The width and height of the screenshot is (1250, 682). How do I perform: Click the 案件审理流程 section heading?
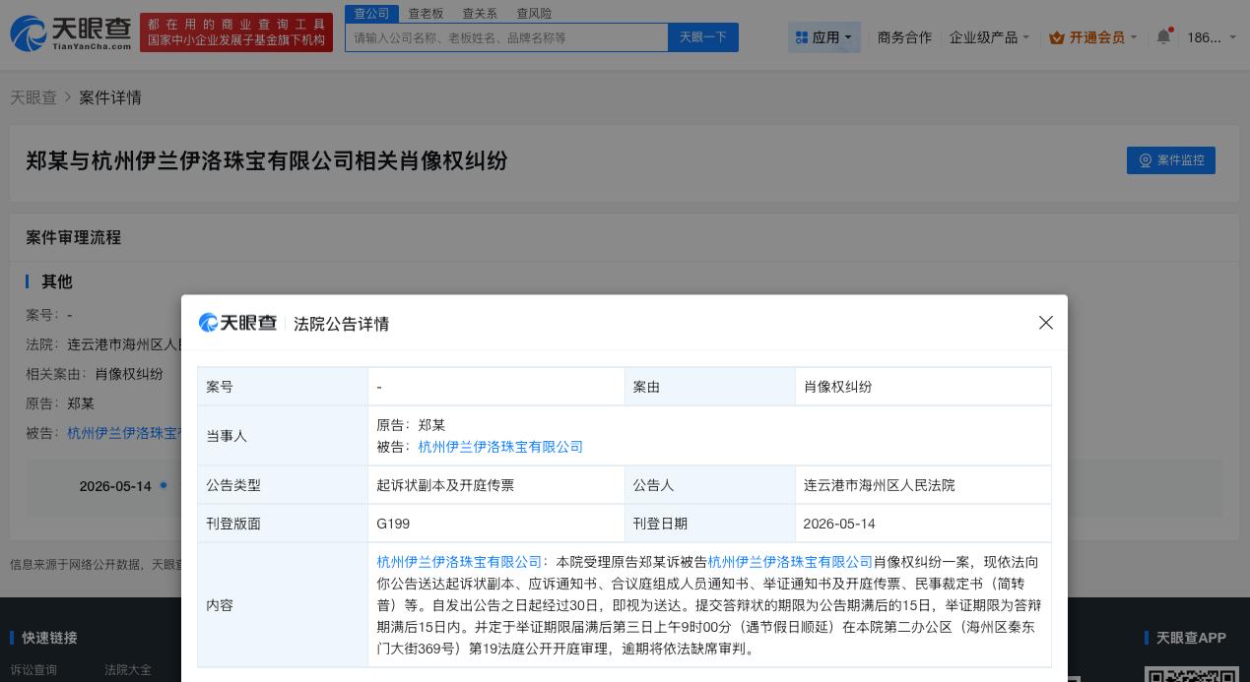click(73, 237)
